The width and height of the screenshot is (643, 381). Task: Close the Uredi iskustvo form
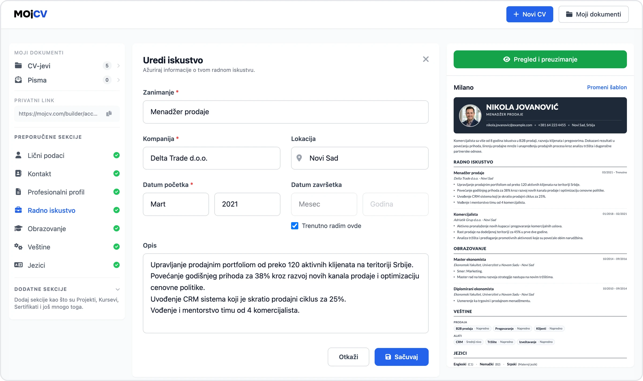pos(426,59)
